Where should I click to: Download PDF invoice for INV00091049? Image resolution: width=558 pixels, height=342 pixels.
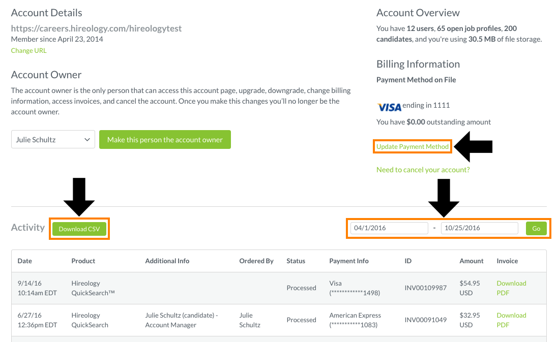pyautogui.click(x=511, y=320)
